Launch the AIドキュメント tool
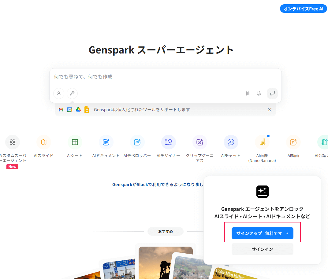 tap(106, 142)
